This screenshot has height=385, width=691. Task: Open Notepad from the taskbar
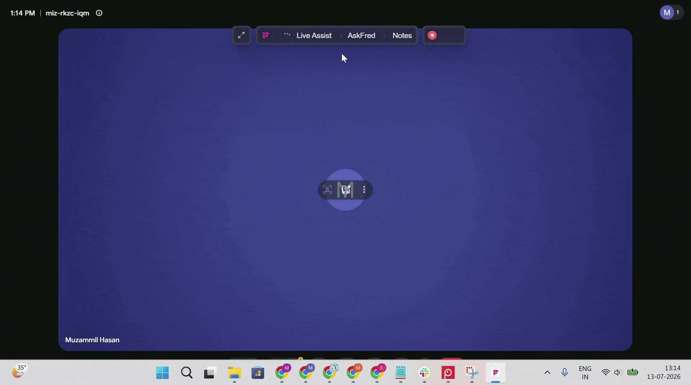pyautogui.click(x=401, y=373)
